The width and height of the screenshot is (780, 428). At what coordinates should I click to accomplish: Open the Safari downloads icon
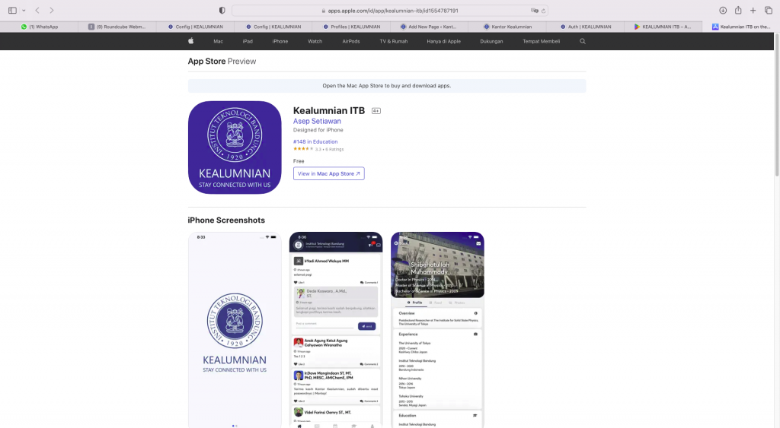tap(723, 11)
